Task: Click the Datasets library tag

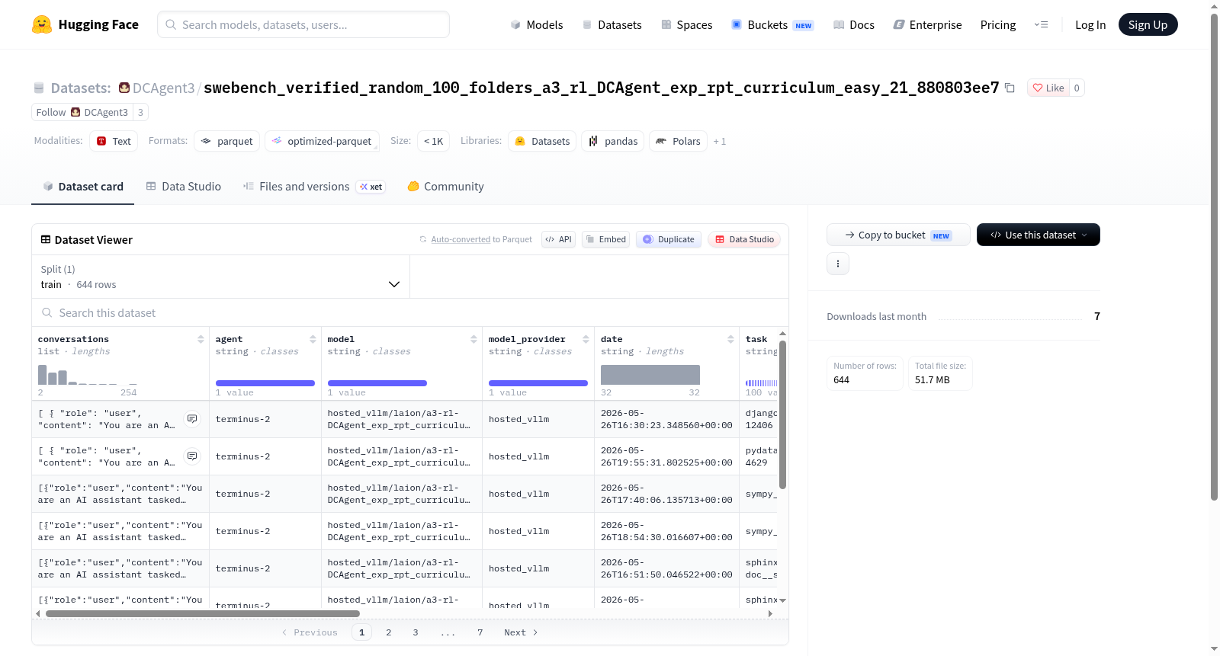Action: pyautogui.click(x=542, y=141)
